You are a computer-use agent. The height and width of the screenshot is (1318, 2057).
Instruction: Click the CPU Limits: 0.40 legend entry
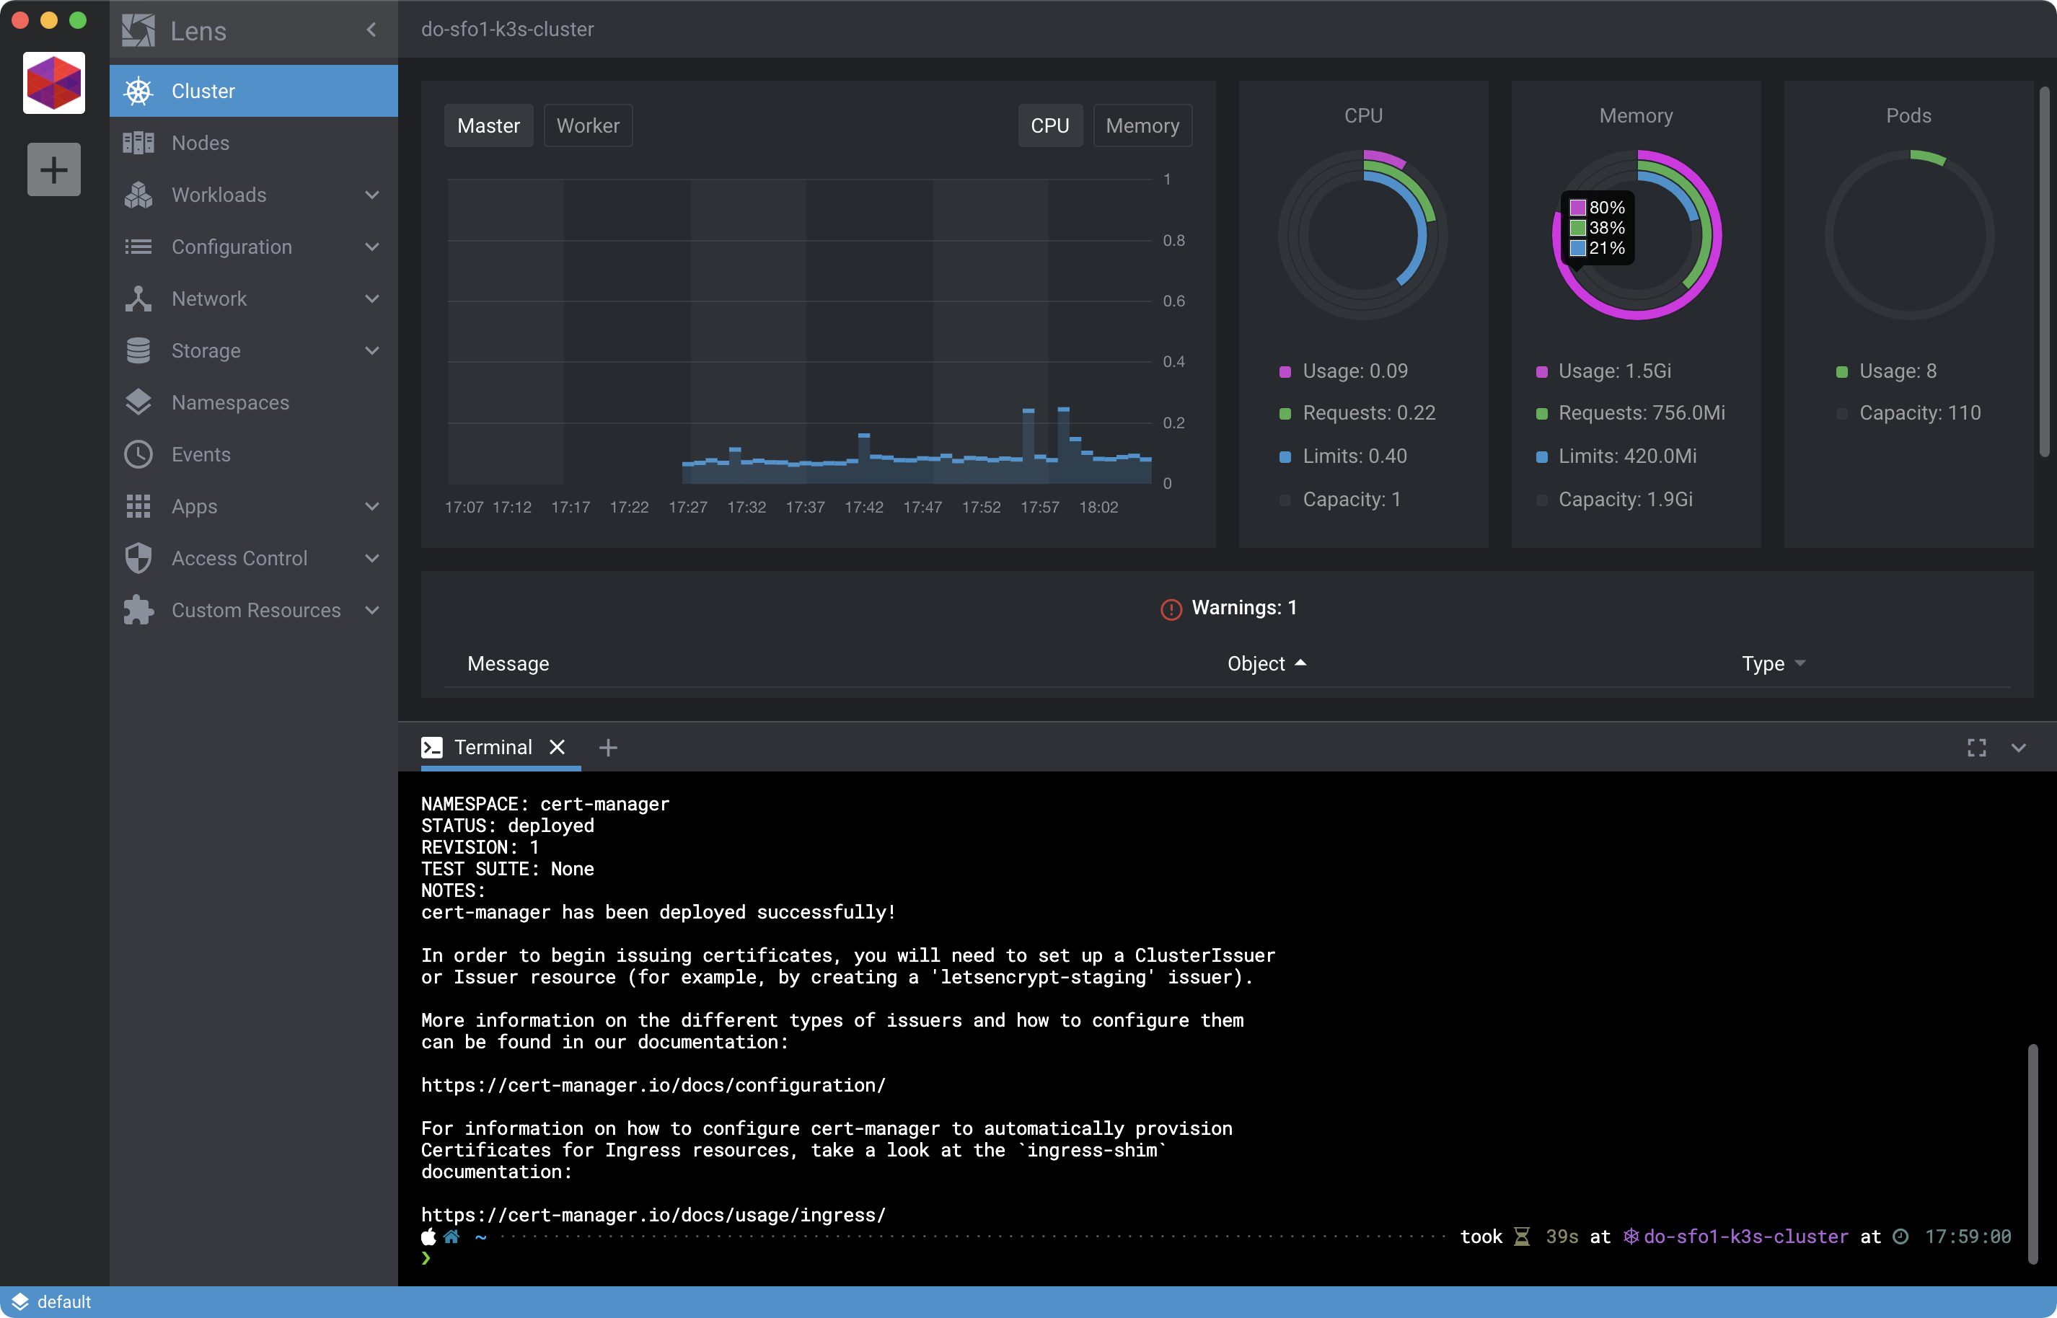1343,456
